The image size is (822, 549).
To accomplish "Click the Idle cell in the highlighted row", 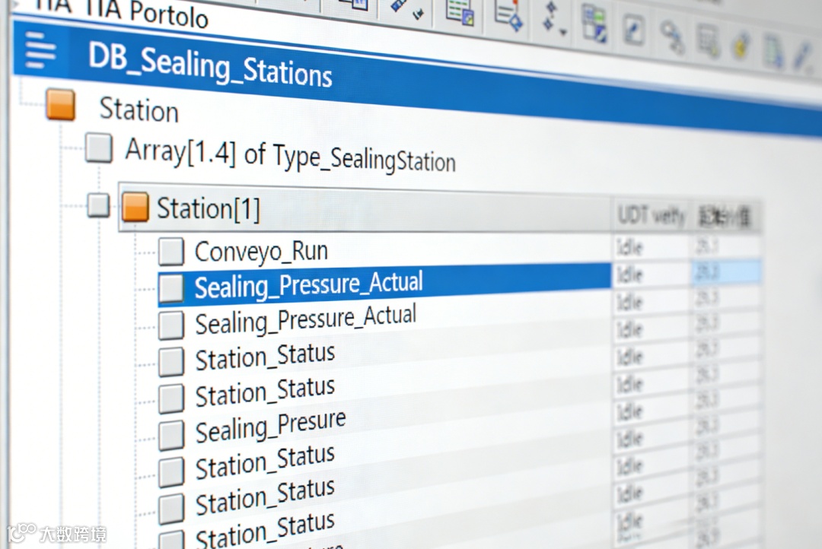I will (x=651, y=274).
